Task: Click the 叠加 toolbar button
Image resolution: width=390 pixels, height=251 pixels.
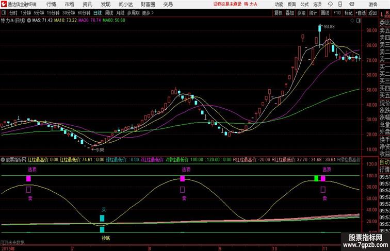Action: tap(290, 13)
